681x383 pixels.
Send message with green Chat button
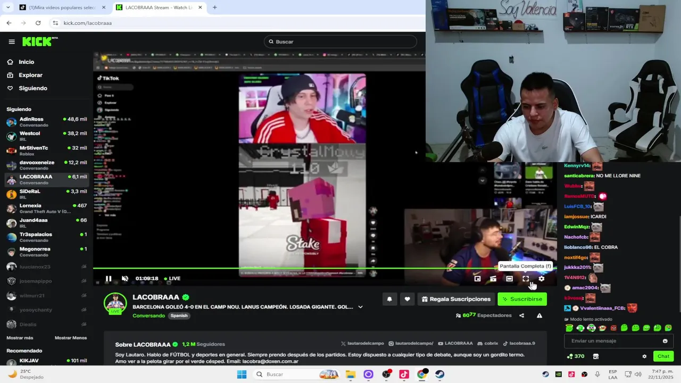[663, 356]
